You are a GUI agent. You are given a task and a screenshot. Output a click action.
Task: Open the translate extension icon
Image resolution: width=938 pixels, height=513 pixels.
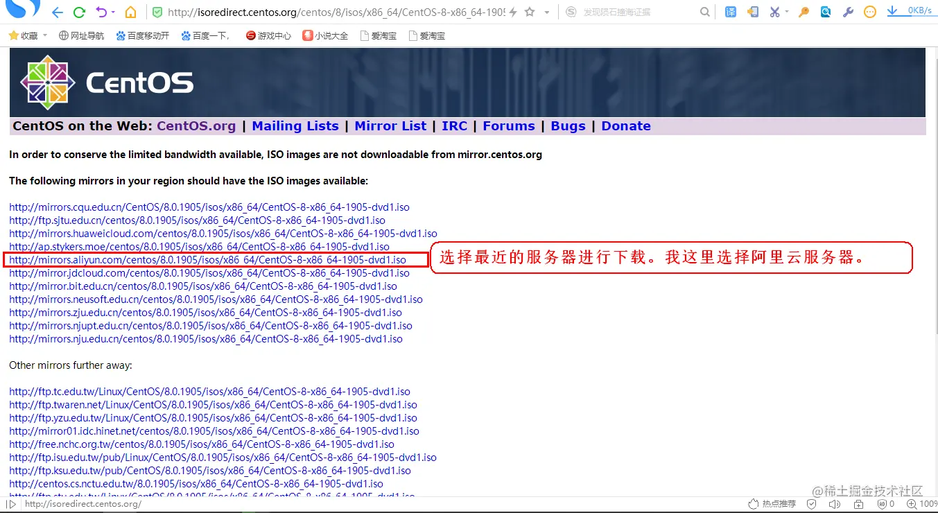[x=731, y=12]
